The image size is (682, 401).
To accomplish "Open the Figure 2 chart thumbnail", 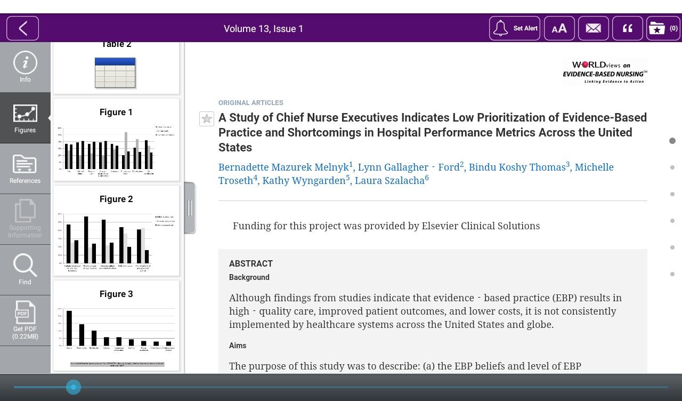I will click(x=116, y=241).
